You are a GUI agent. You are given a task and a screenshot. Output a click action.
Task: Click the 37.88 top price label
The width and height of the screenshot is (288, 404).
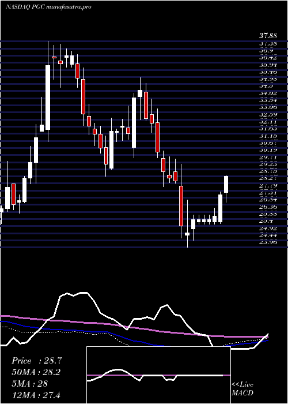268,36
